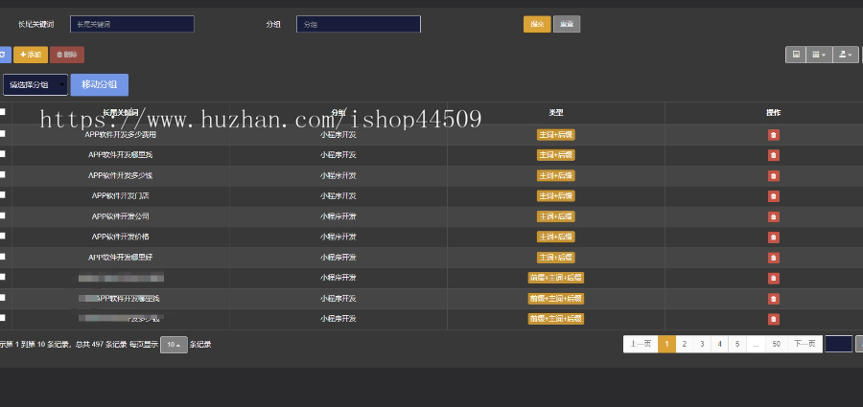Go to pagination page 4
863x407 pixels.
coord(719,344)
